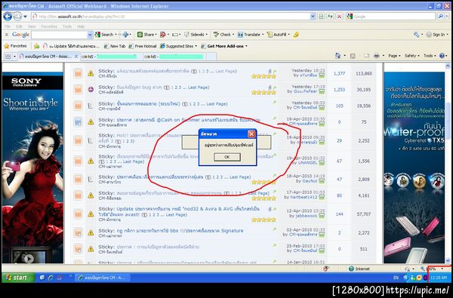This screenshot has width=453, height=298.
Task: Open the Edit menu
Action: (19, 26)
